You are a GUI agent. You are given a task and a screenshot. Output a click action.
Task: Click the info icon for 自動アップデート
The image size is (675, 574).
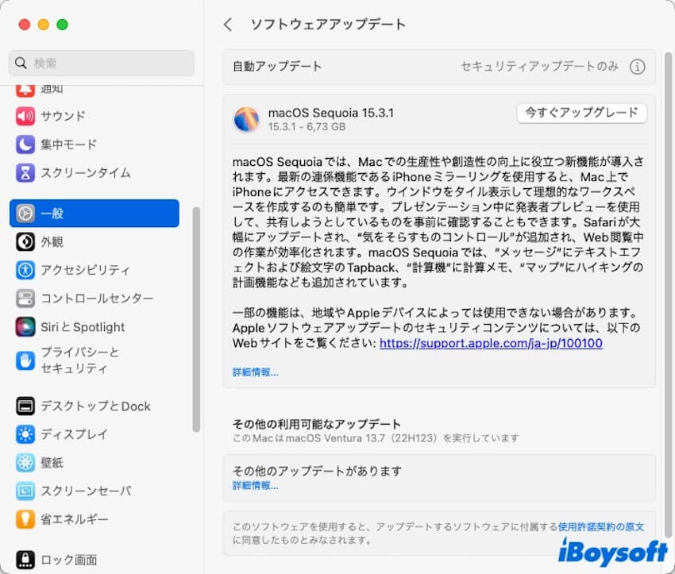point(637,67)
